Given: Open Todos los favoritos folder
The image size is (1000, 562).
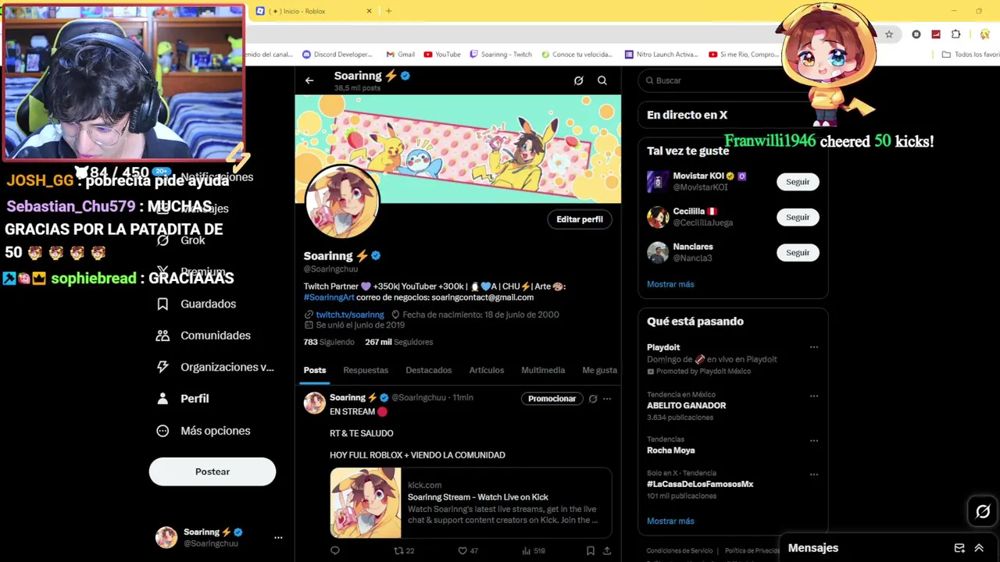Looking at the screenshot, I should click(x=970, y=55).
